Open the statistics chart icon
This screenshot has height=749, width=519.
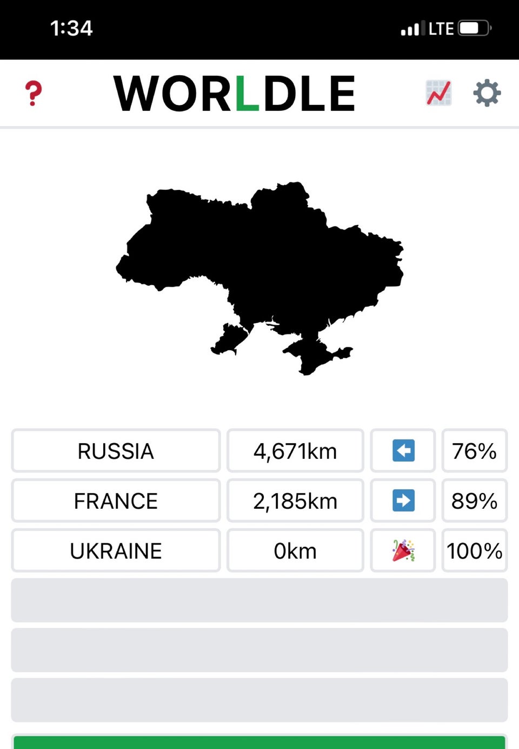[438, 93]
